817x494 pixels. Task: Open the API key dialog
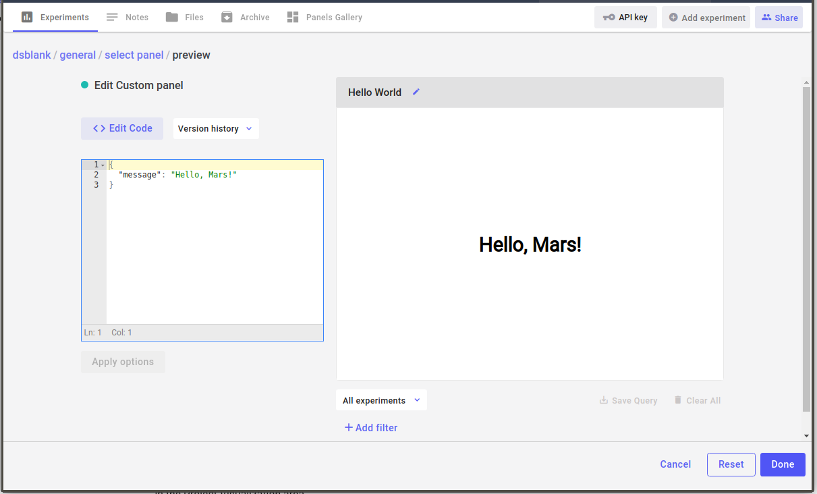pyautogui.click(x=625, y=18)
